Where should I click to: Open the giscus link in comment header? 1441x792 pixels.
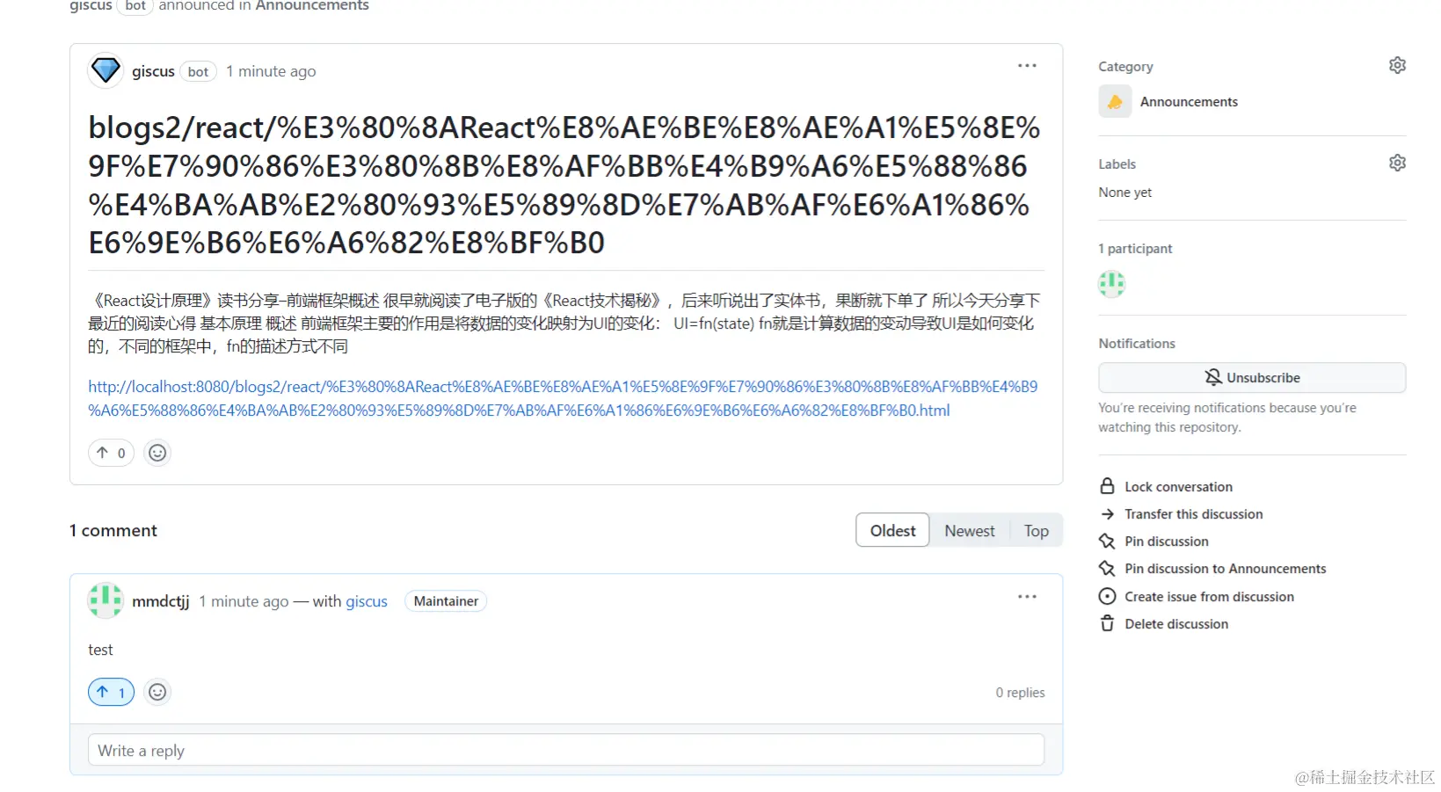tap(367, 601)
